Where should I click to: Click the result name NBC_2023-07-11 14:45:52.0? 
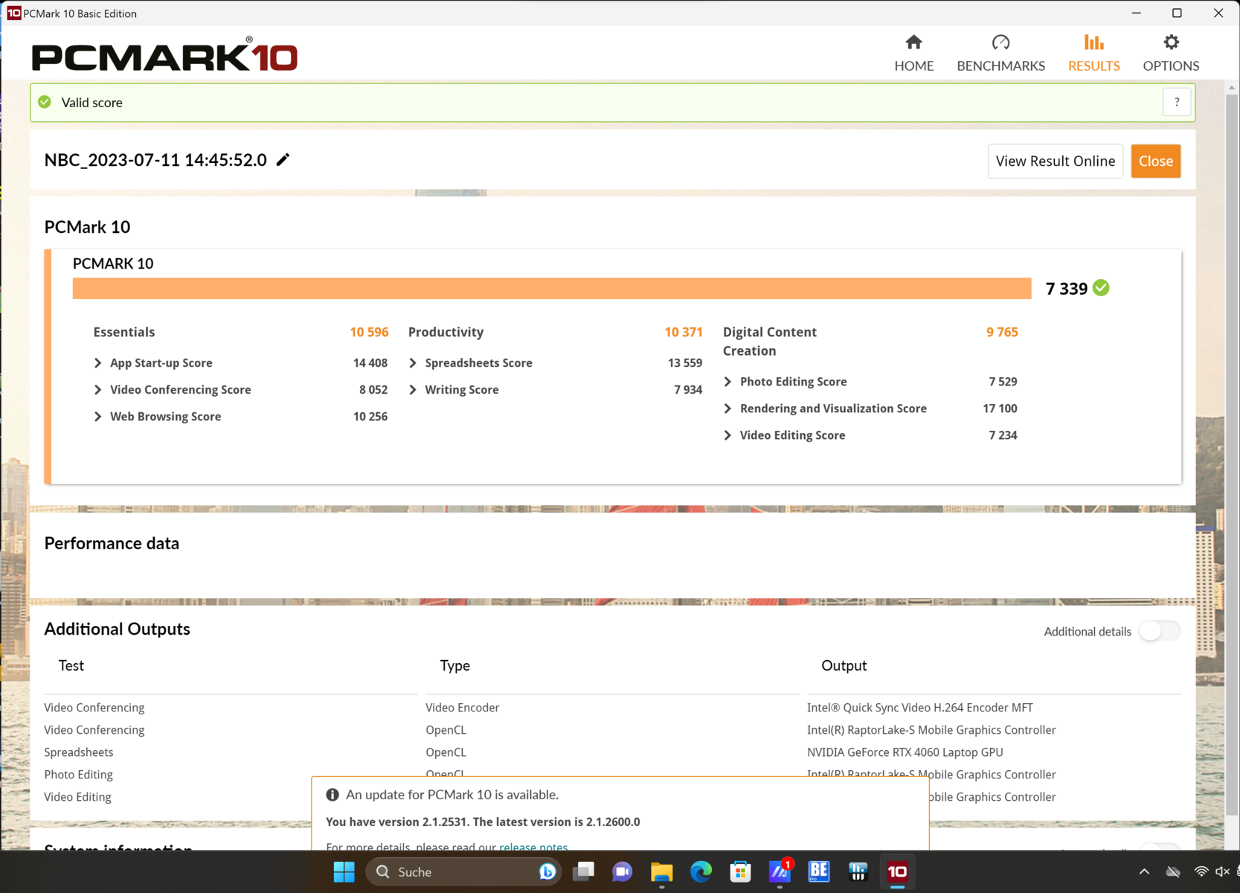[x=155, y=160]
